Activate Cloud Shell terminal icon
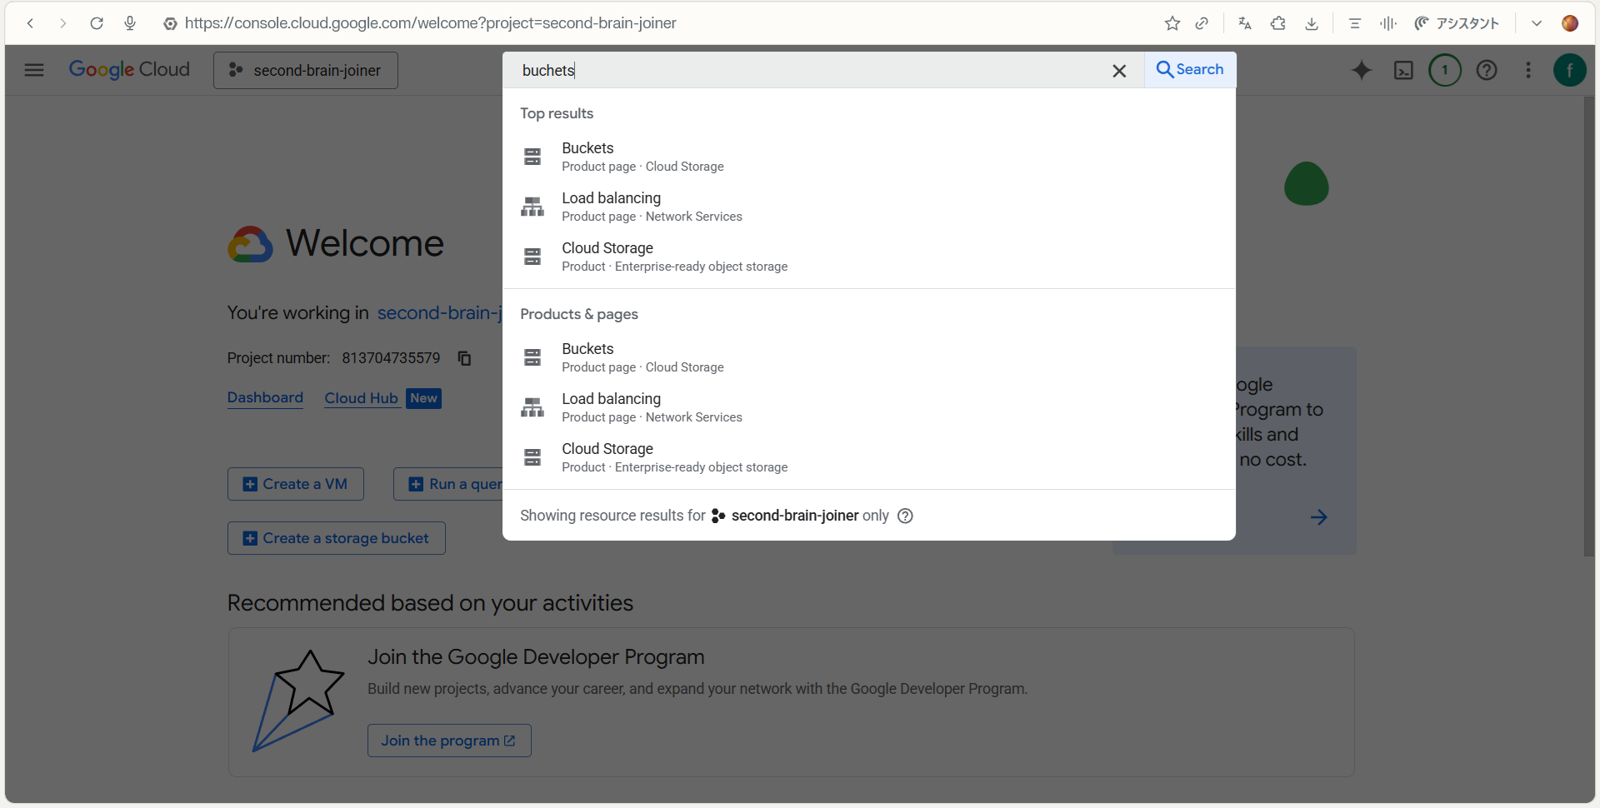This screenshot has height=808, width=1600. click(x=1403, y=71)
